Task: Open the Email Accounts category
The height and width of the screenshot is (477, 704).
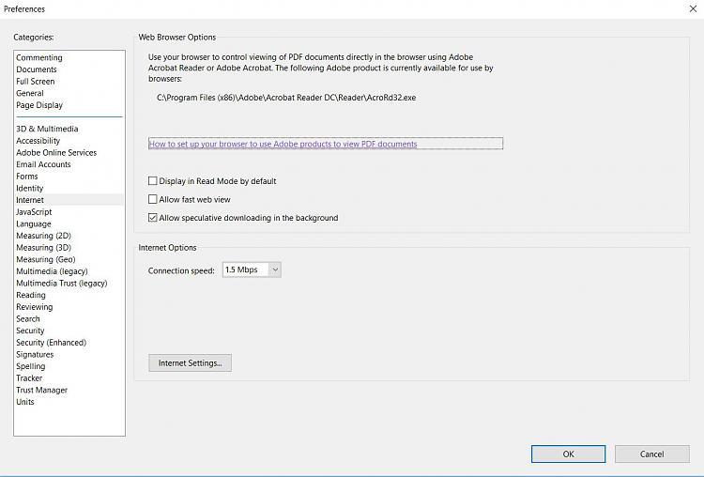Action: coord(43,164)
